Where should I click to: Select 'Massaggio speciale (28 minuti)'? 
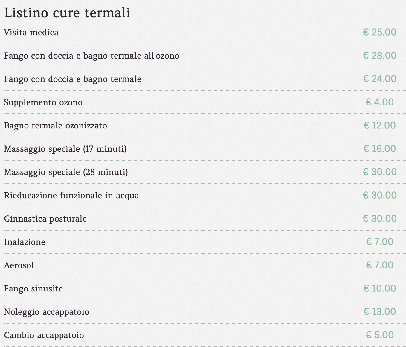[x=66, y=172]
